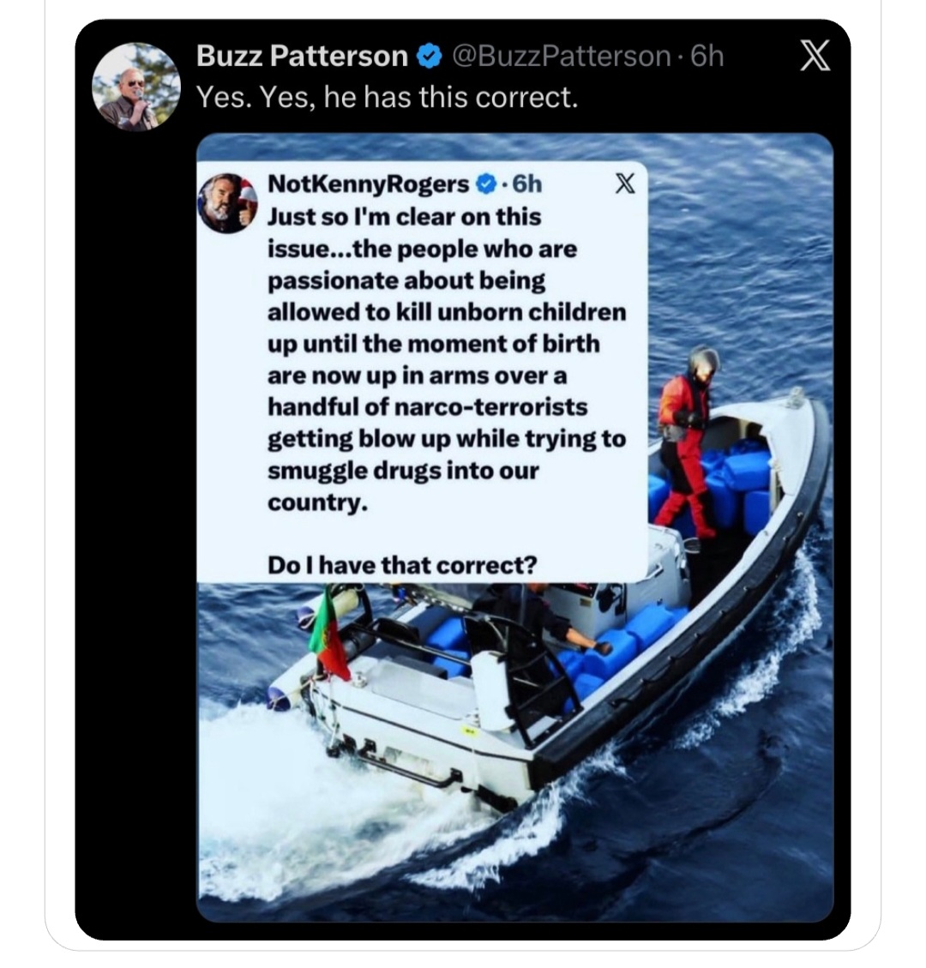Click Buzz Patterson's blue verified badge

430,57
